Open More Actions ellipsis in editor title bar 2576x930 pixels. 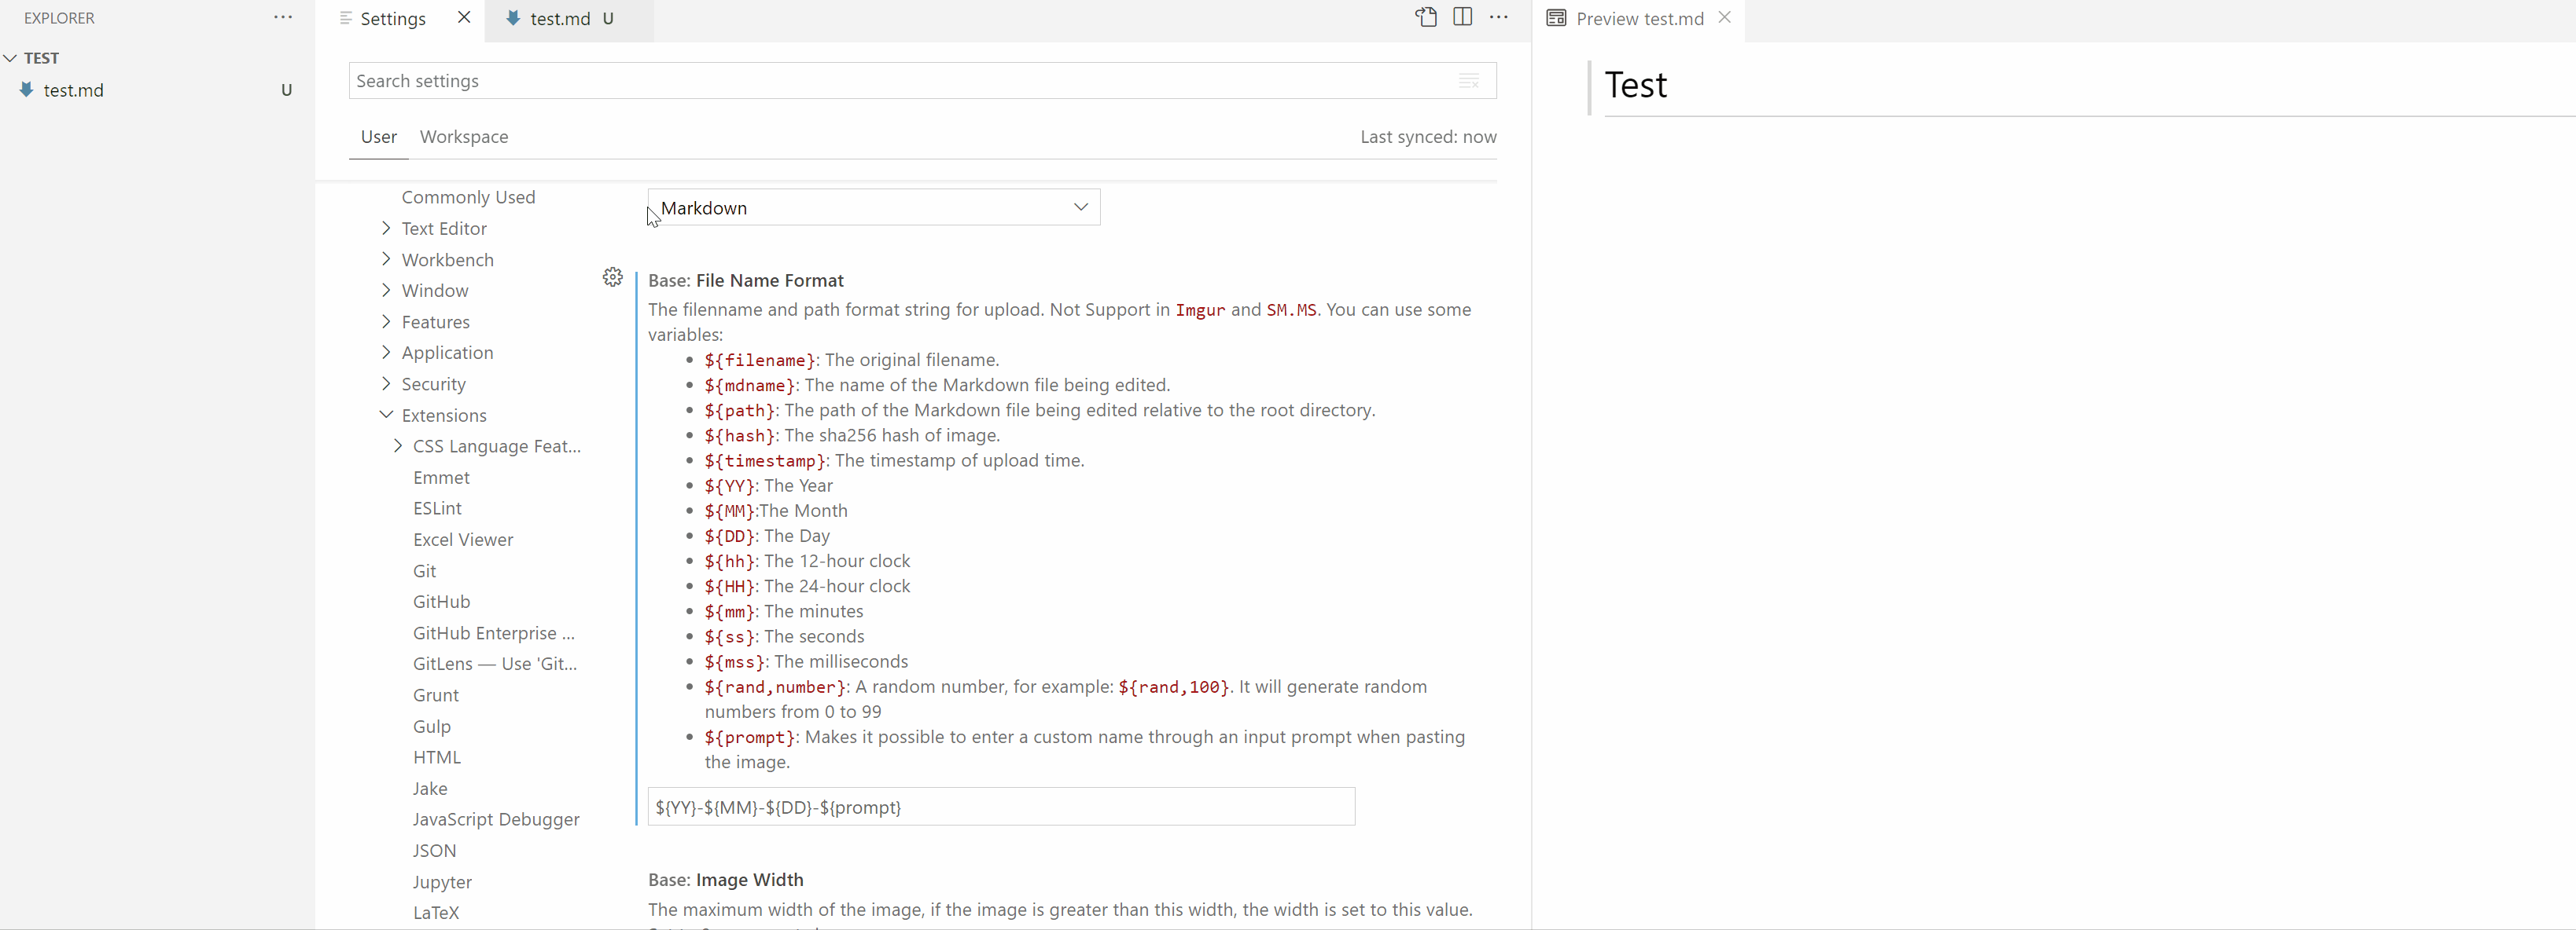pos(1499,17)
